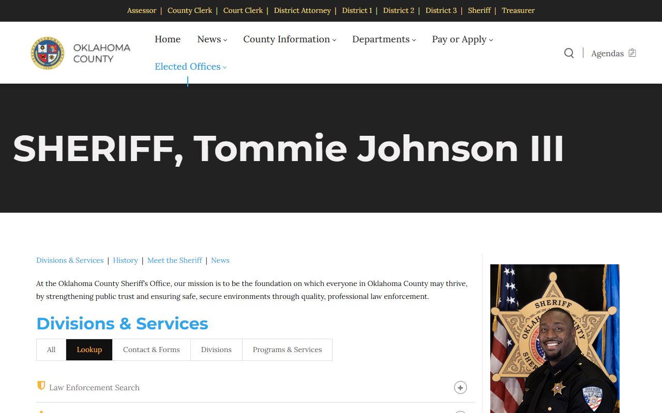Open the History link

click(x=126, y=260)
